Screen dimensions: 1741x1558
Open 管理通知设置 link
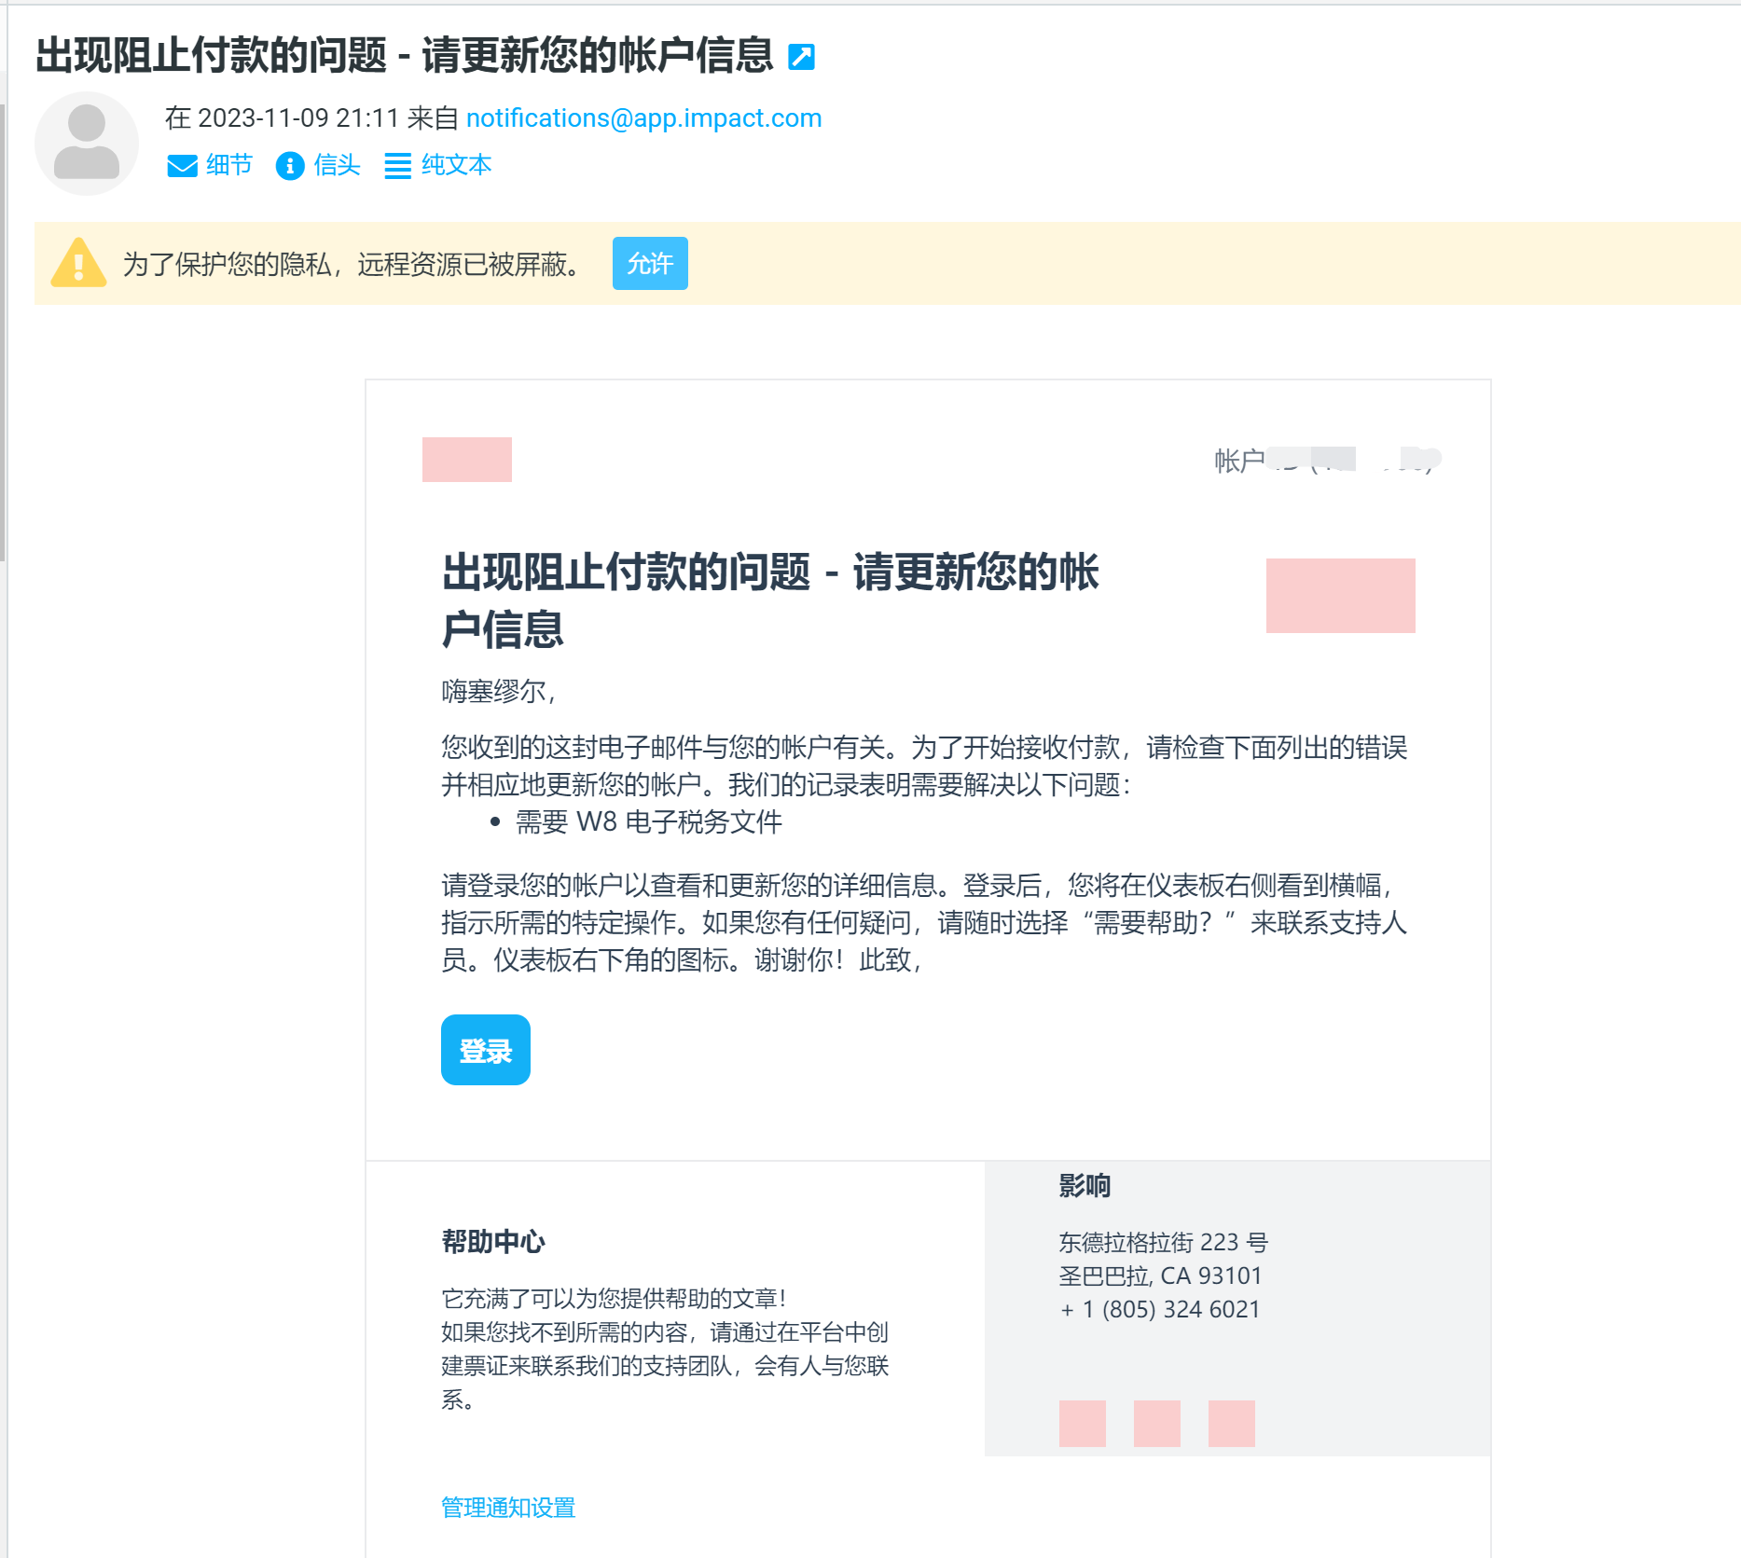(507, 1507)
